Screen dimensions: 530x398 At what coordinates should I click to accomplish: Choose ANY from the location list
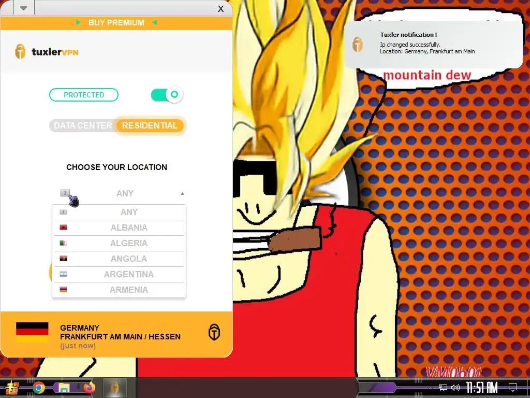[x=119, y=212]
